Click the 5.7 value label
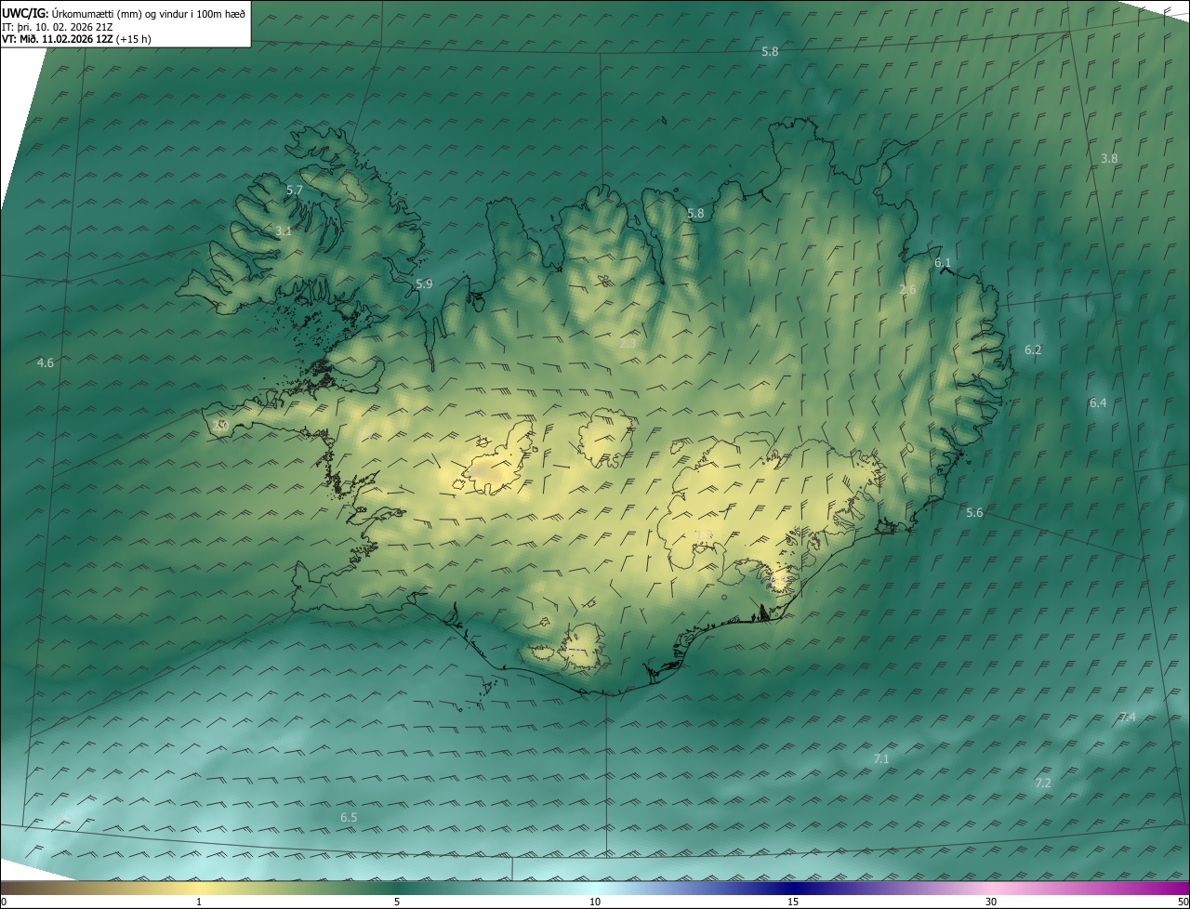Viewport: 1190px width, 909px height. pos(295,191)
